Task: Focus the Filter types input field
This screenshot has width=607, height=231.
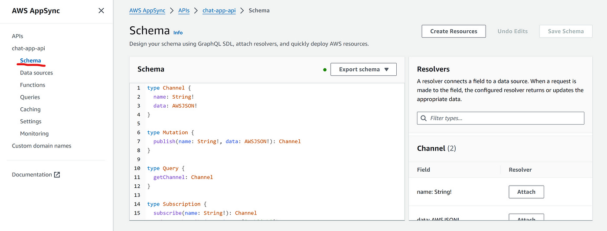Action: coord(500,118)
